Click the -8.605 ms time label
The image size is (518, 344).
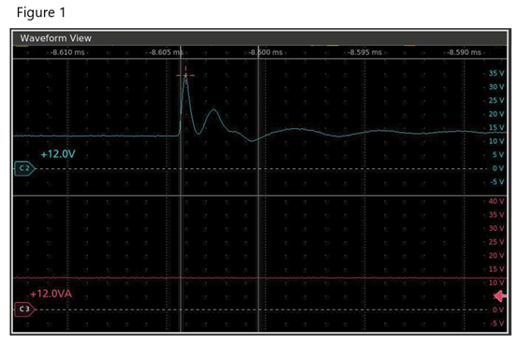point(166,52)
